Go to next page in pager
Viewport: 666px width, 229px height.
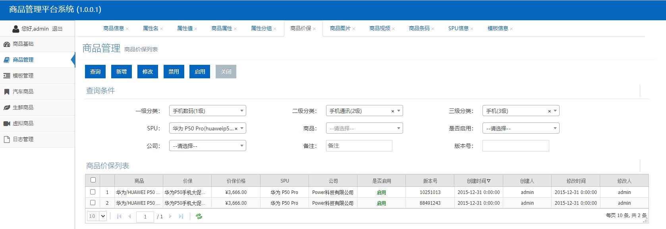(170, 216)
